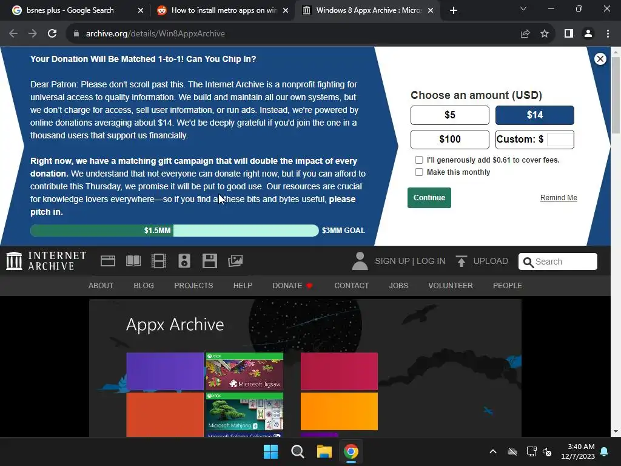Click the Remind Me link

coord(559,198)
